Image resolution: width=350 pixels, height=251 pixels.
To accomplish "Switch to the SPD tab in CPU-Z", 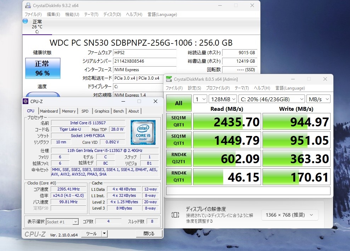I will [x=85, y=111].
